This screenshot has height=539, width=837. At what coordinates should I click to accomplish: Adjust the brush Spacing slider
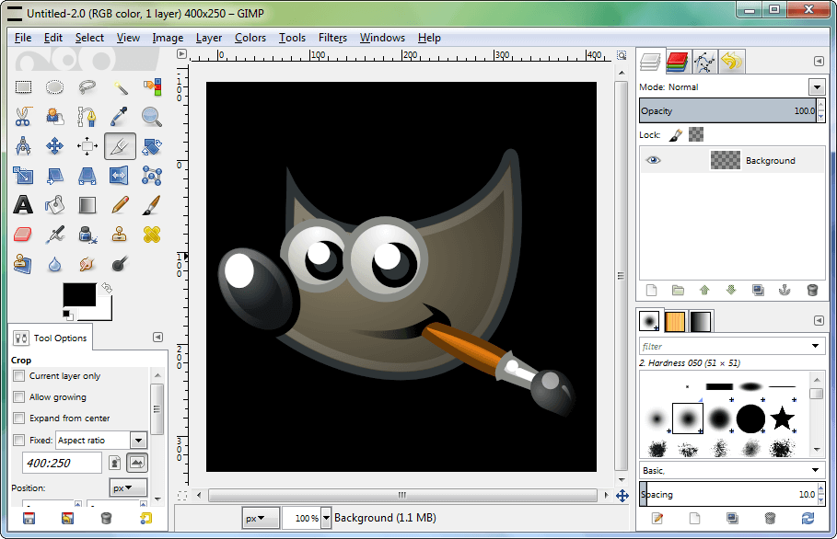pyautogui.click(x=727, y=494)
